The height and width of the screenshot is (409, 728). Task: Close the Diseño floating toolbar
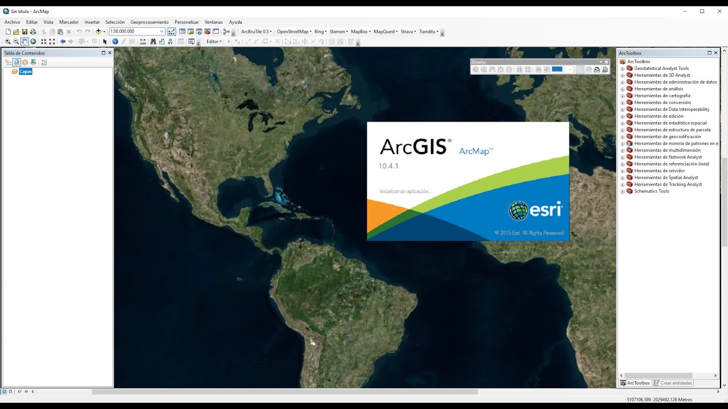click(x=606, y=62)
